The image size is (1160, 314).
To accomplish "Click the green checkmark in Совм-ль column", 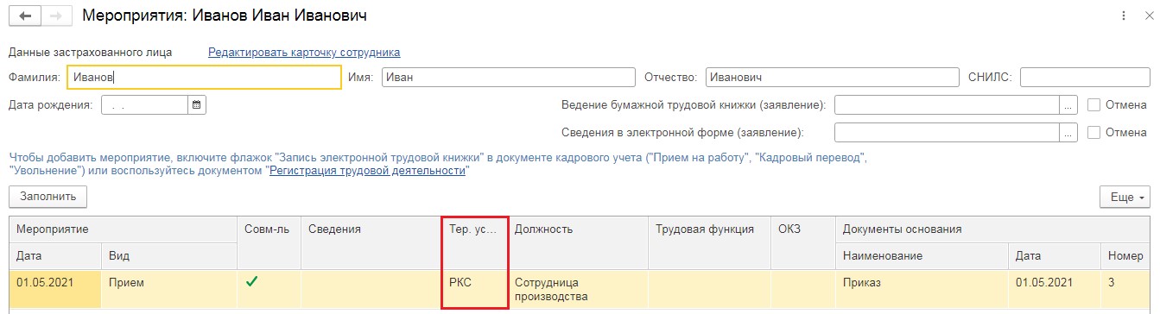I will click(x=252, y=280).
